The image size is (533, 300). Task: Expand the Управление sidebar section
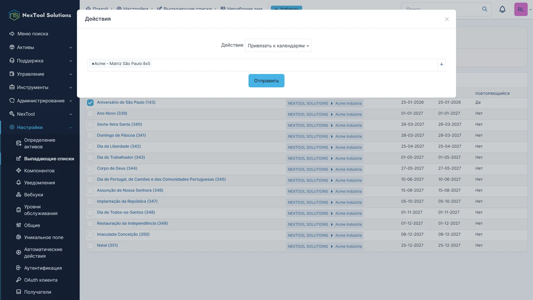tap(71, 74)
